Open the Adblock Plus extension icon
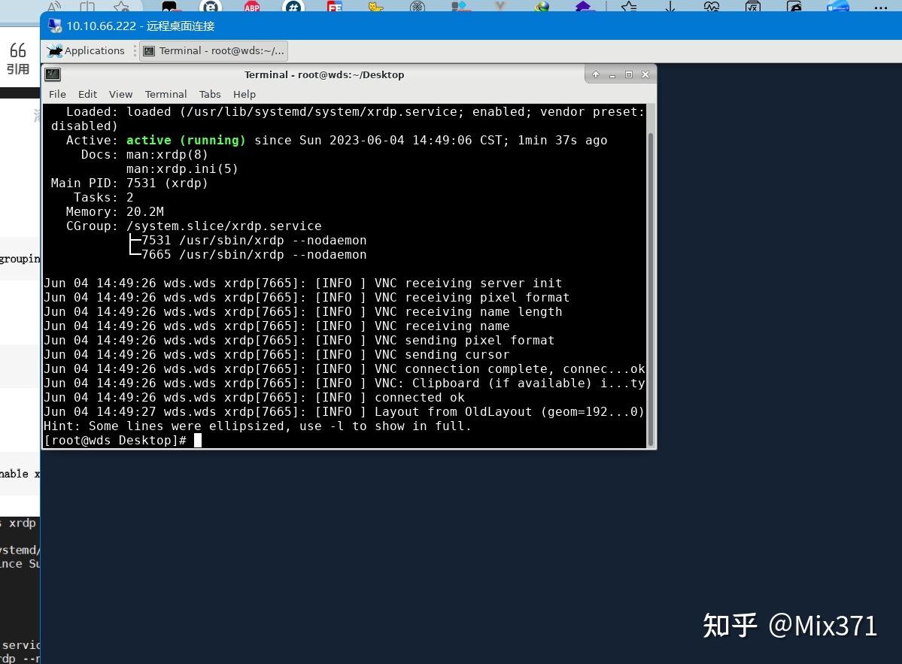The width and height of the screenshot is (902, 664). click(252, 8)
